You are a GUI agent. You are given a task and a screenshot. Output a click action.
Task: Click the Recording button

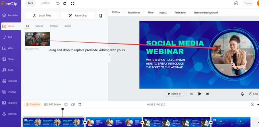78,15
